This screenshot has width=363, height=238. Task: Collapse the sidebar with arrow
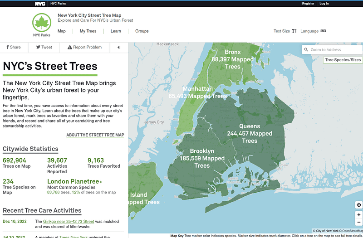(x=118, y=47)
